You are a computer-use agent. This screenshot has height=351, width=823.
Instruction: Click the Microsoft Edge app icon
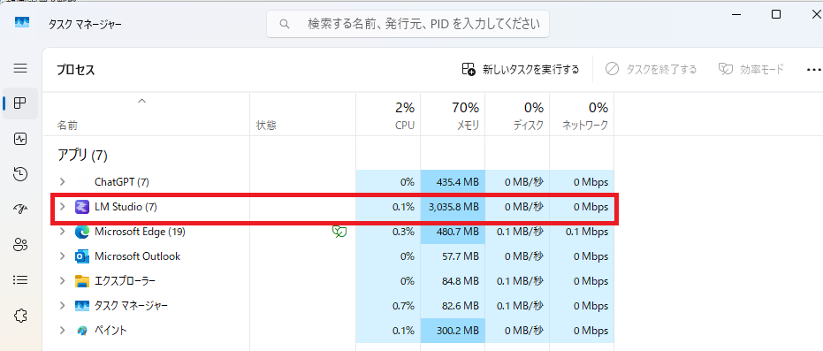click(82, 232)
